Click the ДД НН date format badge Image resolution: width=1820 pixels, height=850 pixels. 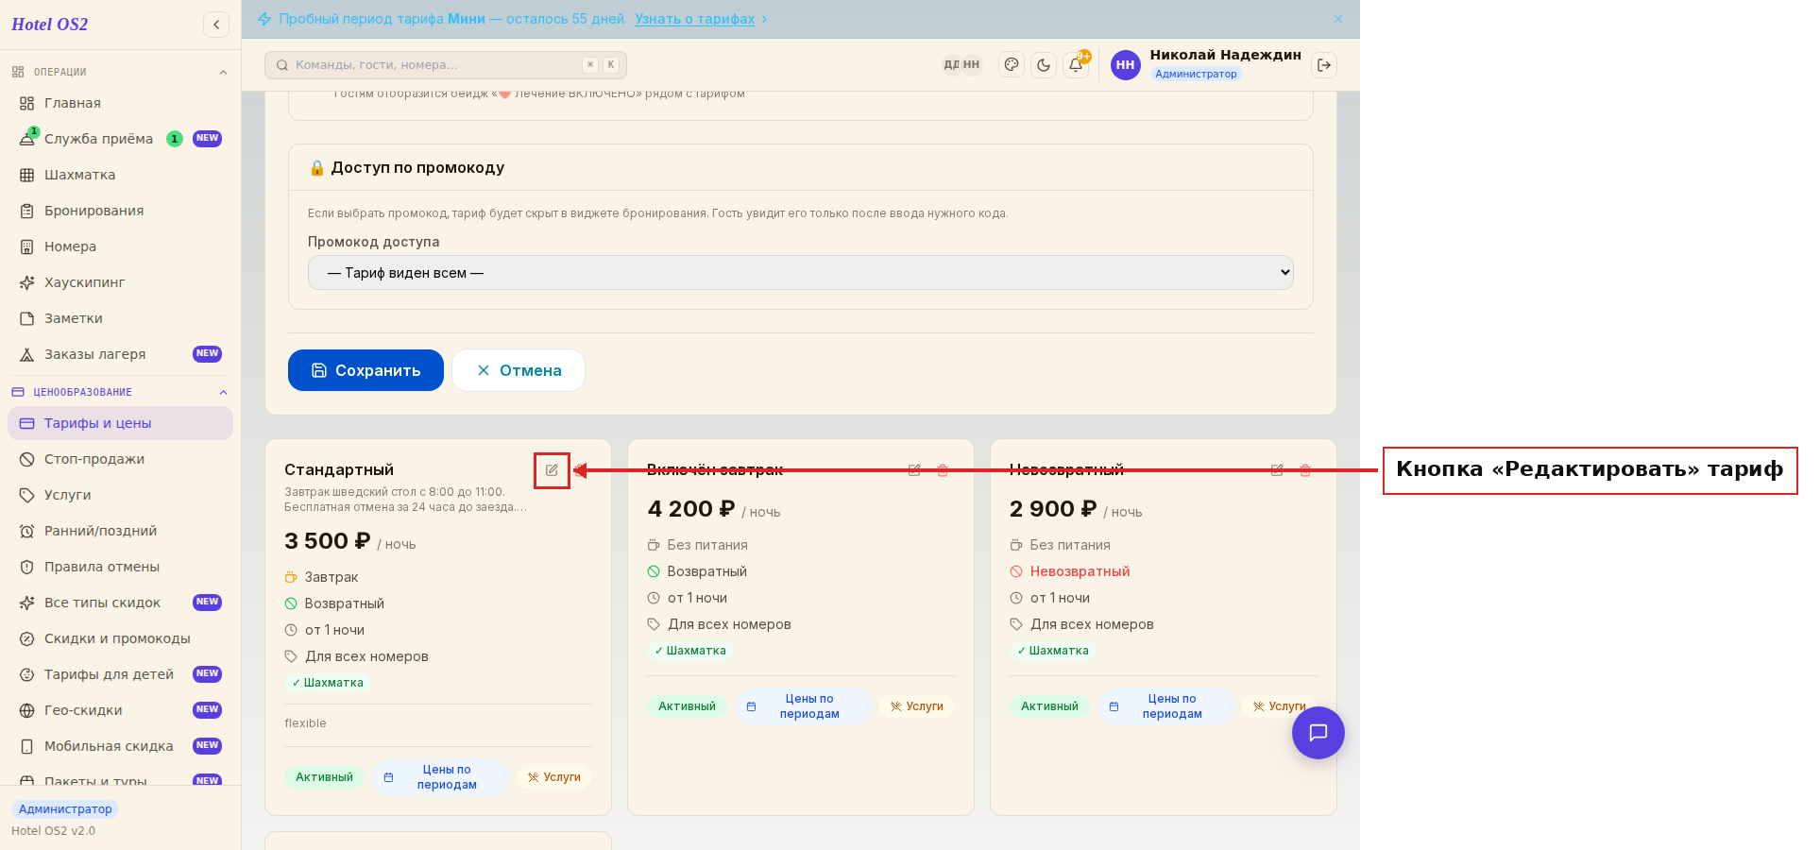961,65
